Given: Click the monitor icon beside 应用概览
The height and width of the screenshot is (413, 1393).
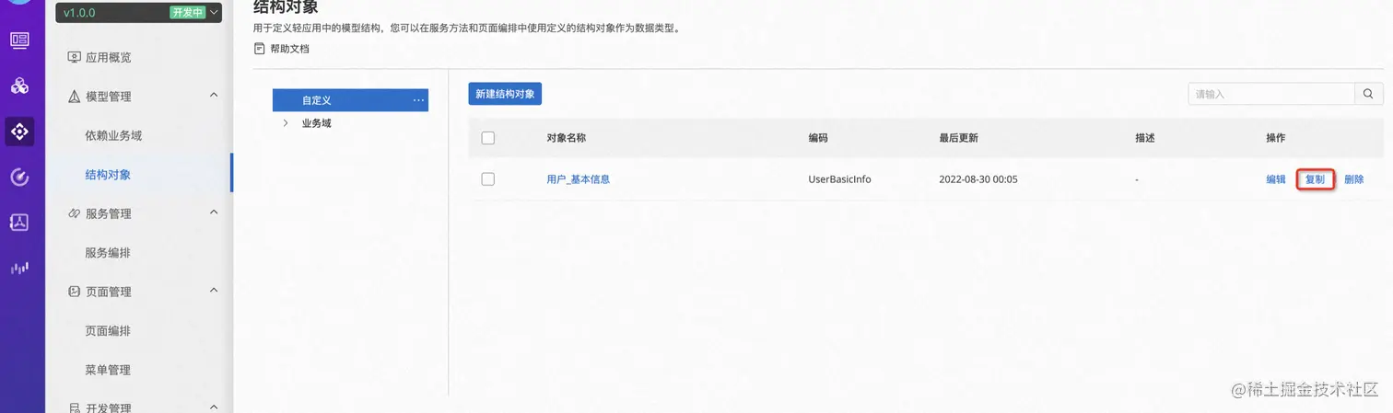Looking at the screenshot, I should 75,57.
